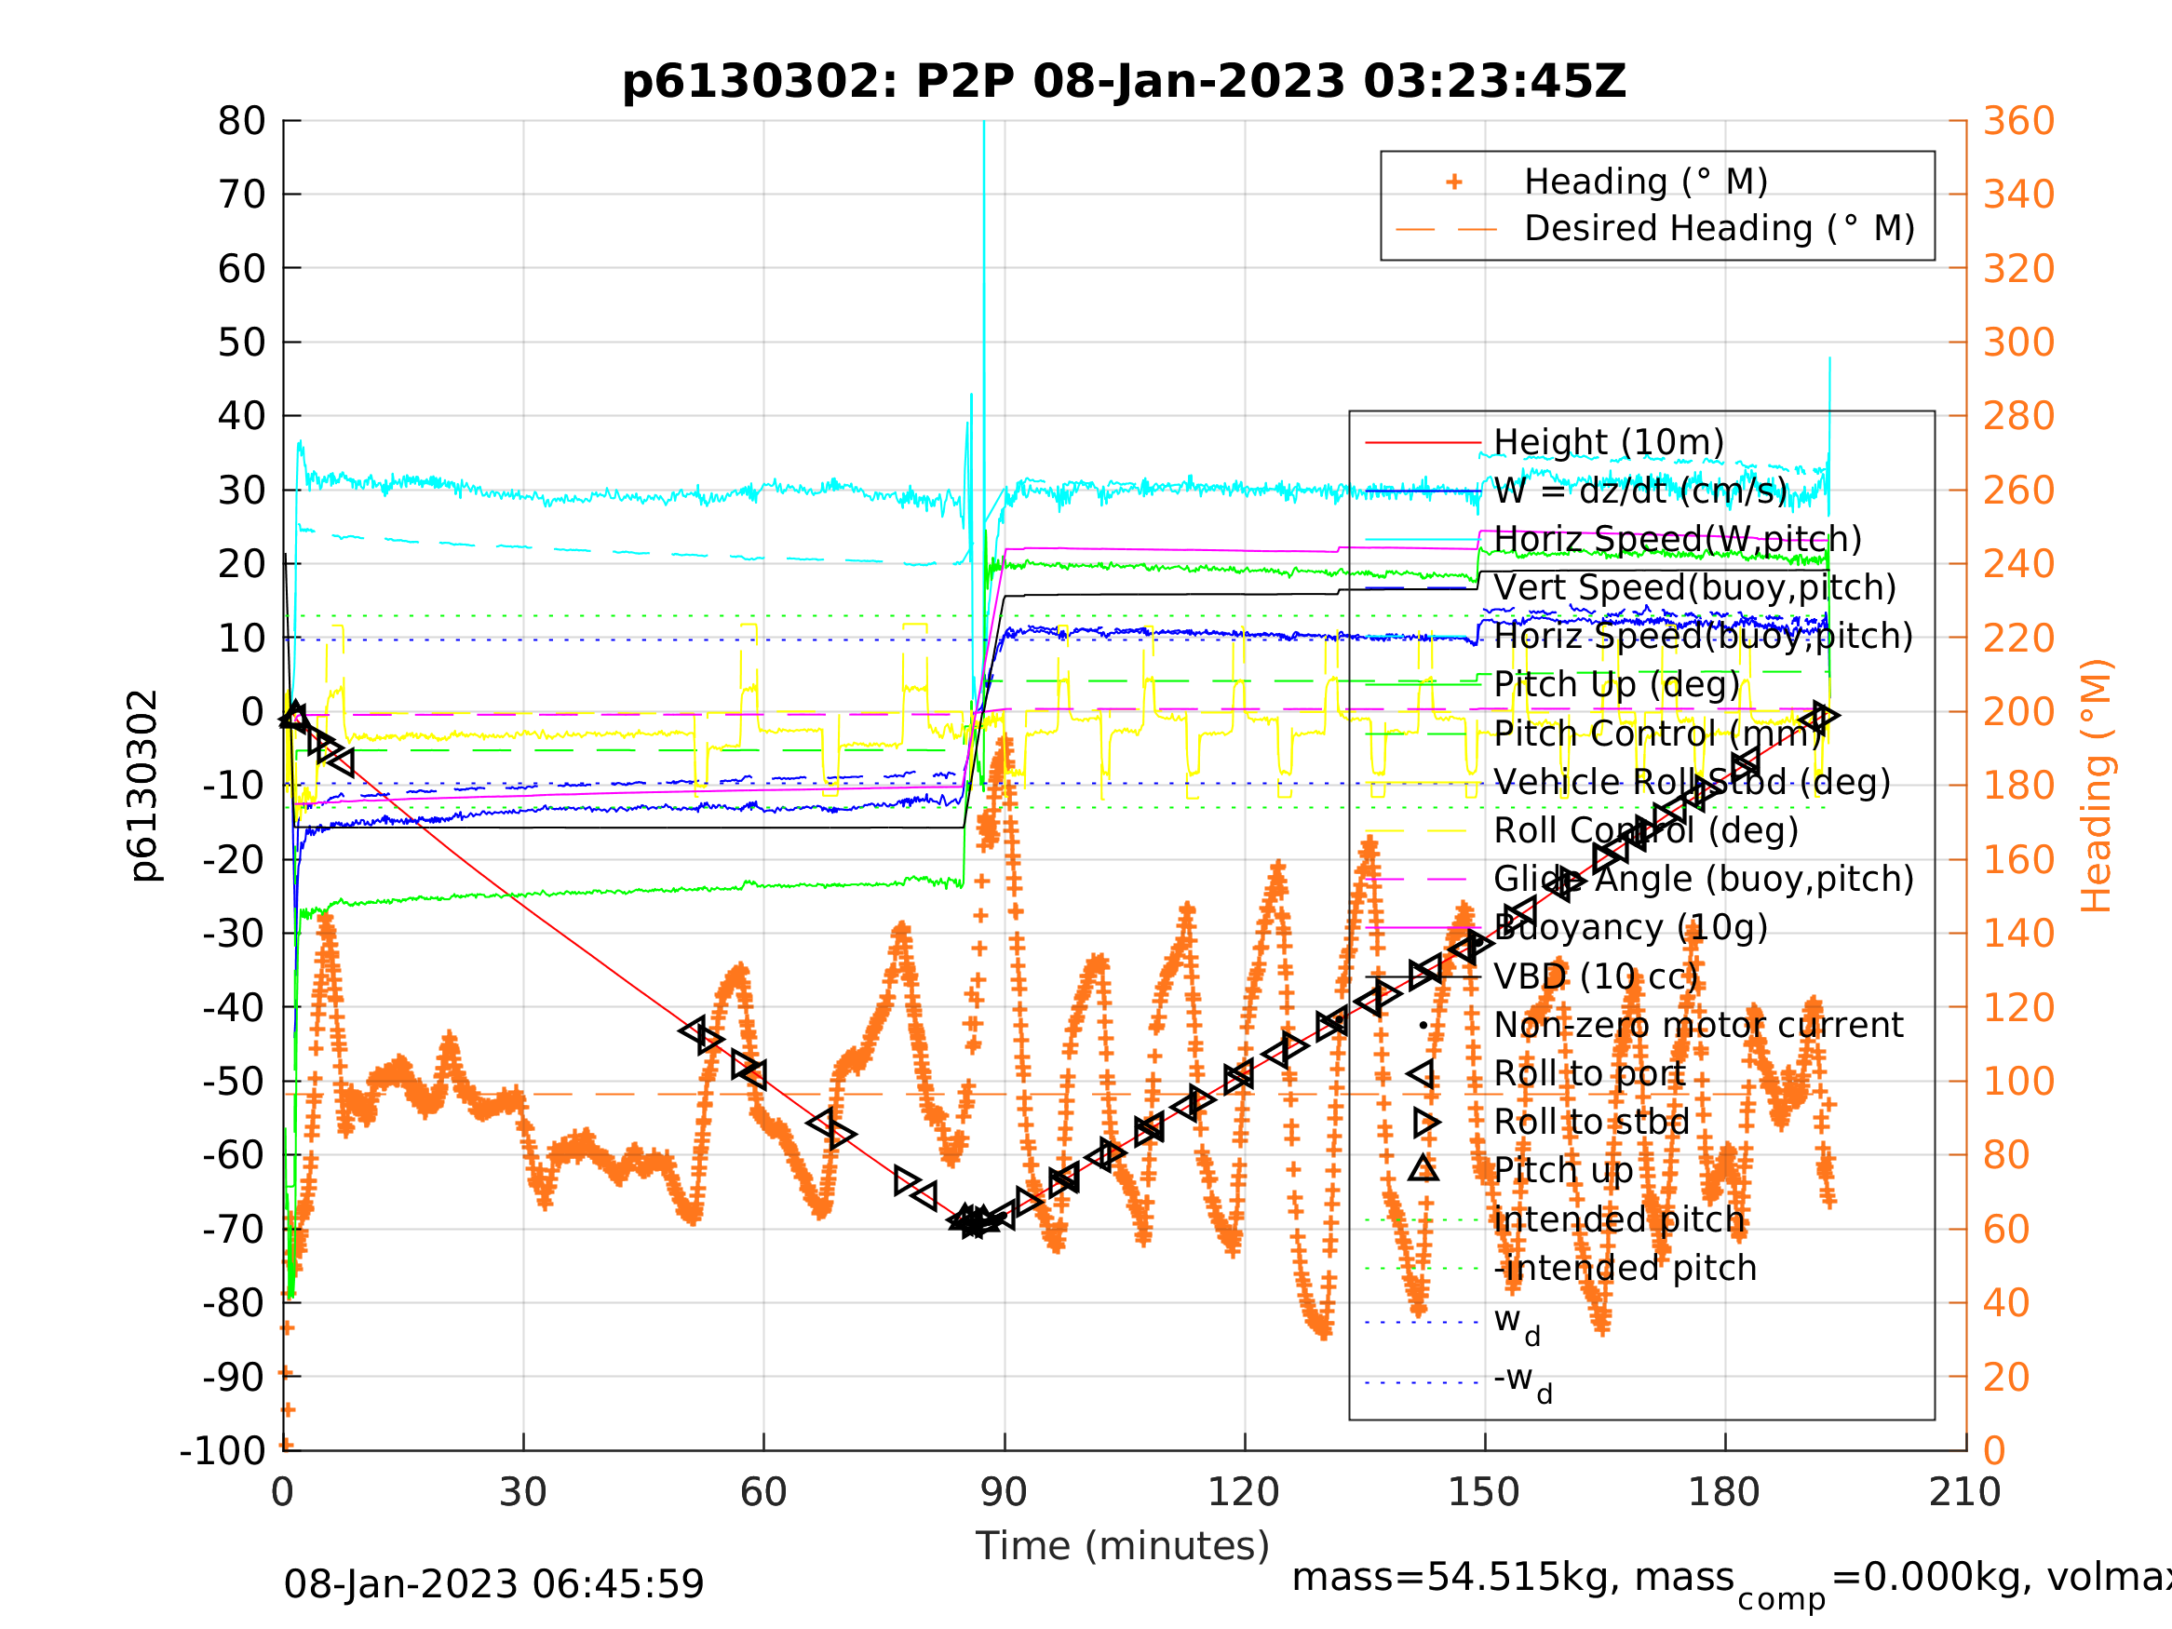Click the orange Heading (°M) right axis label
Image resolution: width=2172 pixels, height=1629 pixels.
(x=2097, y=786)
